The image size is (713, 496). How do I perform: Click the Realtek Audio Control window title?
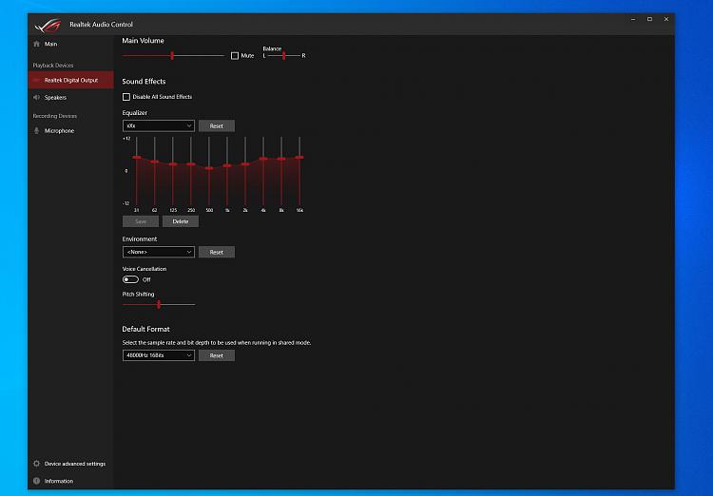tap(101, 25)
